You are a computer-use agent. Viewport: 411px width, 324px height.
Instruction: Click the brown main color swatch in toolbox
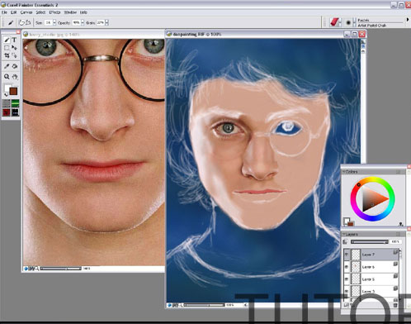point(13,91)
